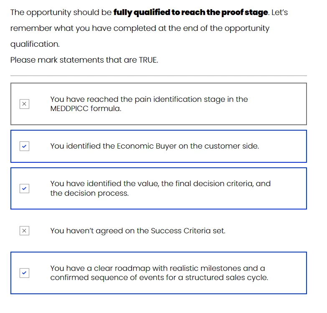Click bold "fully qualified to reach the proof stage"
The width and height of the screenshot is (327, 313).
(190, 13)
